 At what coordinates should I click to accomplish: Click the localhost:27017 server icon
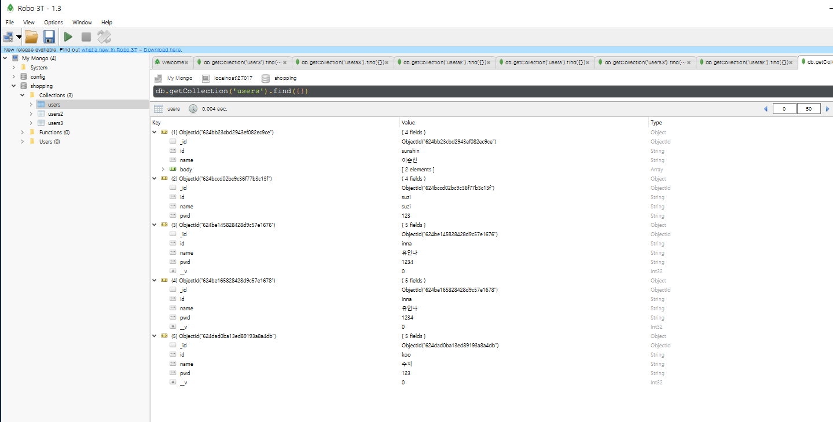[x=206, y=78]
